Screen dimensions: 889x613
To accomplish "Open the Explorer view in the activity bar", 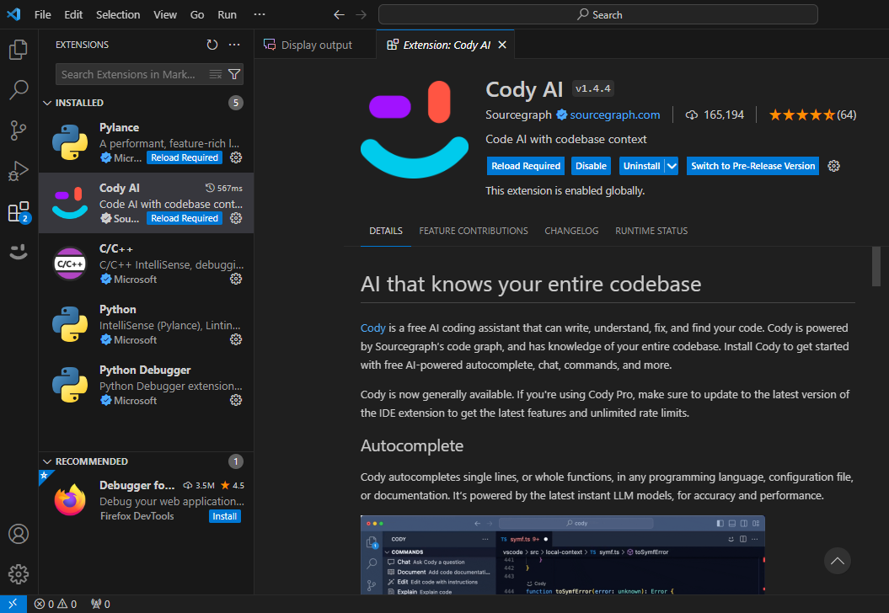I will click(x=19, y=50).
